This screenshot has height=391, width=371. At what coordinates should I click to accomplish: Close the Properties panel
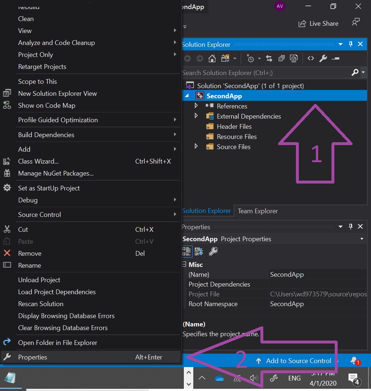coord(360,226)
